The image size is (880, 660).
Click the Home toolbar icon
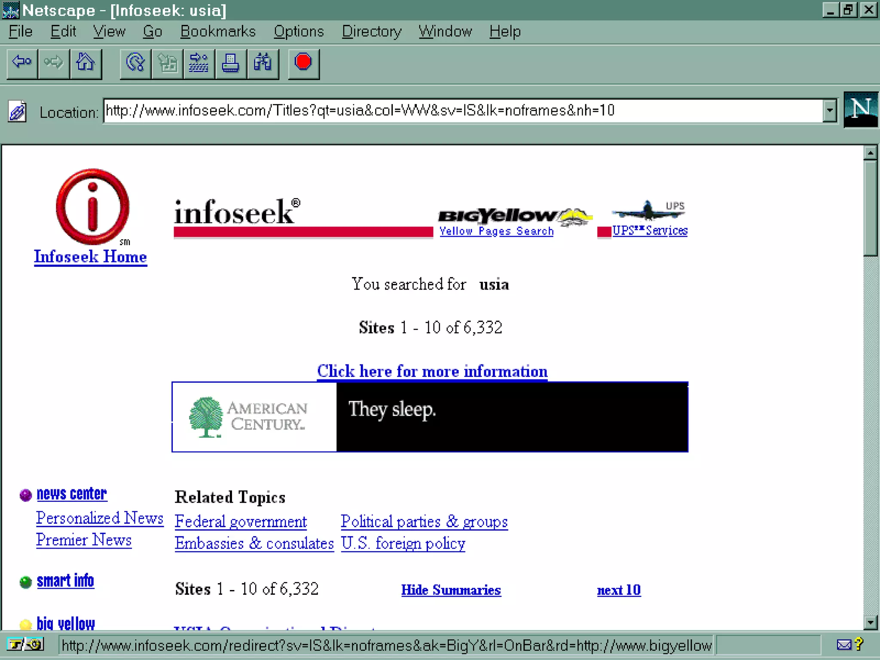(86, 64)
